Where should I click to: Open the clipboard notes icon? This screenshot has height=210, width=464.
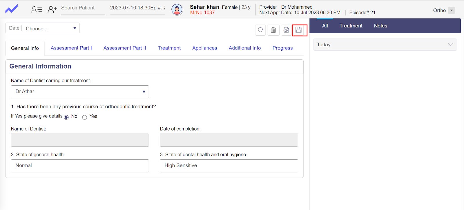(x=273, y=30)
